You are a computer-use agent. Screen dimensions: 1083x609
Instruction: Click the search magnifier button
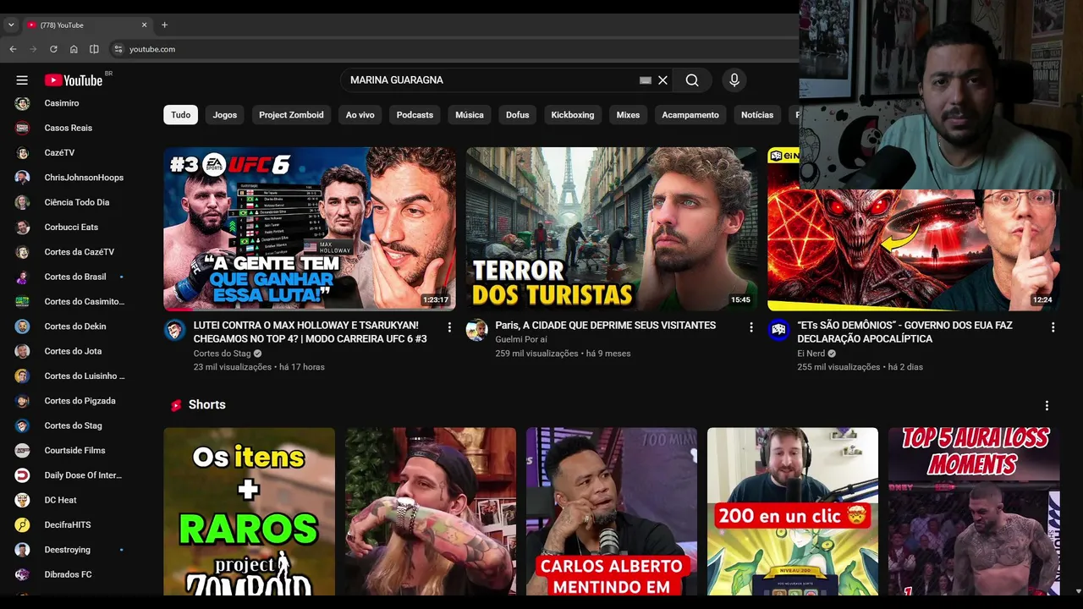692,80
